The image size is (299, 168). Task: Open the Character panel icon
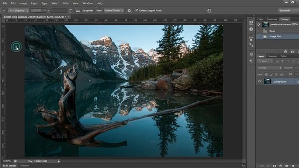(251, 55)
